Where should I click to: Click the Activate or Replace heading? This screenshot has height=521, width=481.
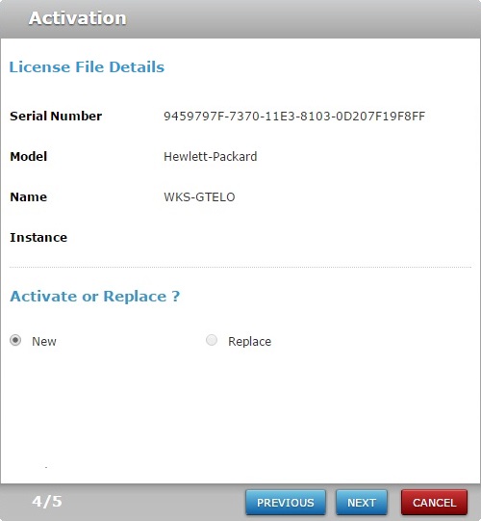pyautogui.click(x=95, y=297)
